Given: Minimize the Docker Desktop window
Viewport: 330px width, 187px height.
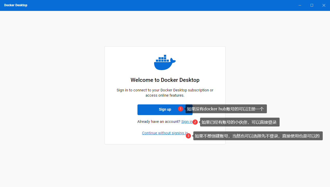Looking at the screenshot, I should [300, 5].
